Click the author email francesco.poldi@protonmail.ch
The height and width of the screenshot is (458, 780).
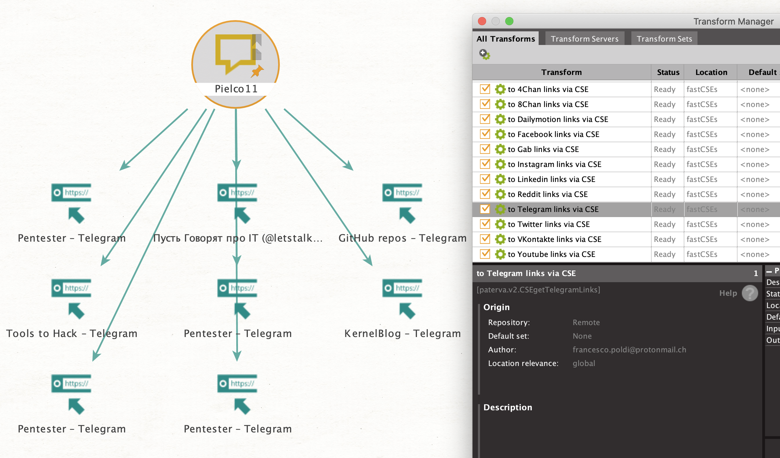click(x=629, y=350)
